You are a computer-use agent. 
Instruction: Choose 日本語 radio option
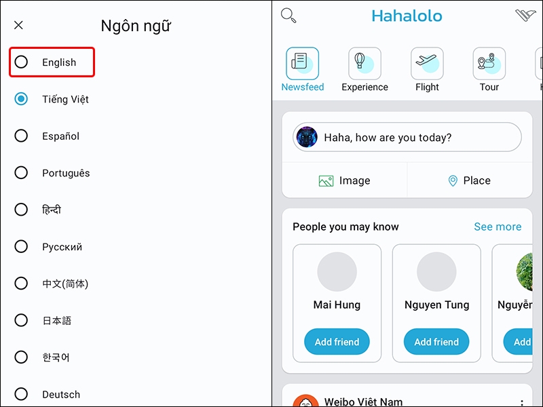click(21, 320)
